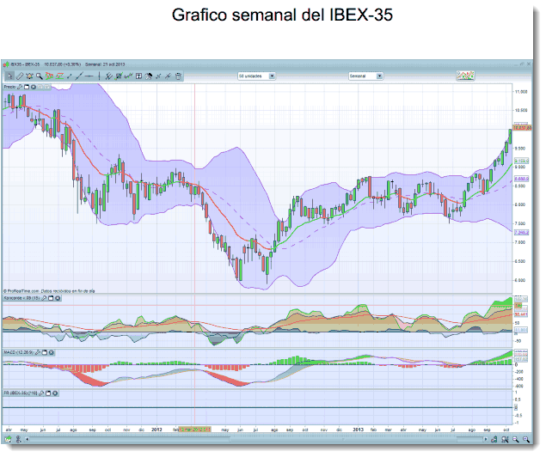The image size is (546, 457).
Task: Open the chart thumbnail icon at top right
Action: 464,76
